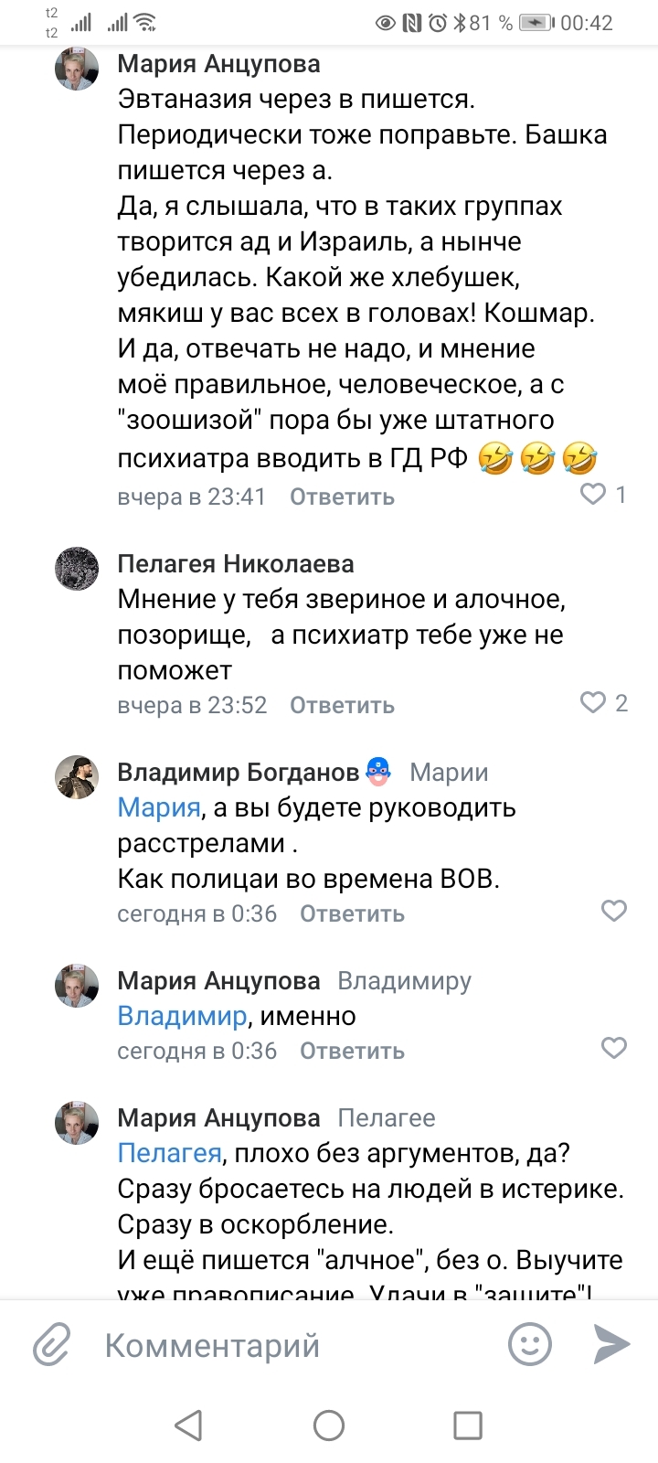Open the emoji smiley picker
The height and width of the screenshot is (1463, 658).
(x=530, y=1344)
